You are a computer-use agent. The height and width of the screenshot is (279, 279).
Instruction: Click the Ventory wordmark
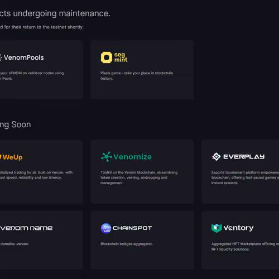pos(238,228)
